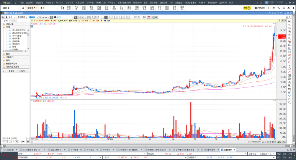Switch to virtual screen 3

point(274,3)
